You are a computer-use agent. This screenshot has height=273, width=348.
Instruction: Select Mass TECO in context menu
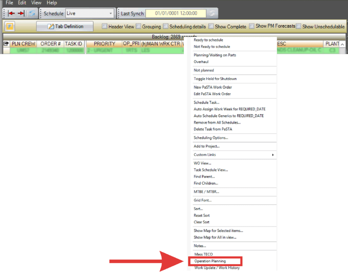(x=203, y=254)
